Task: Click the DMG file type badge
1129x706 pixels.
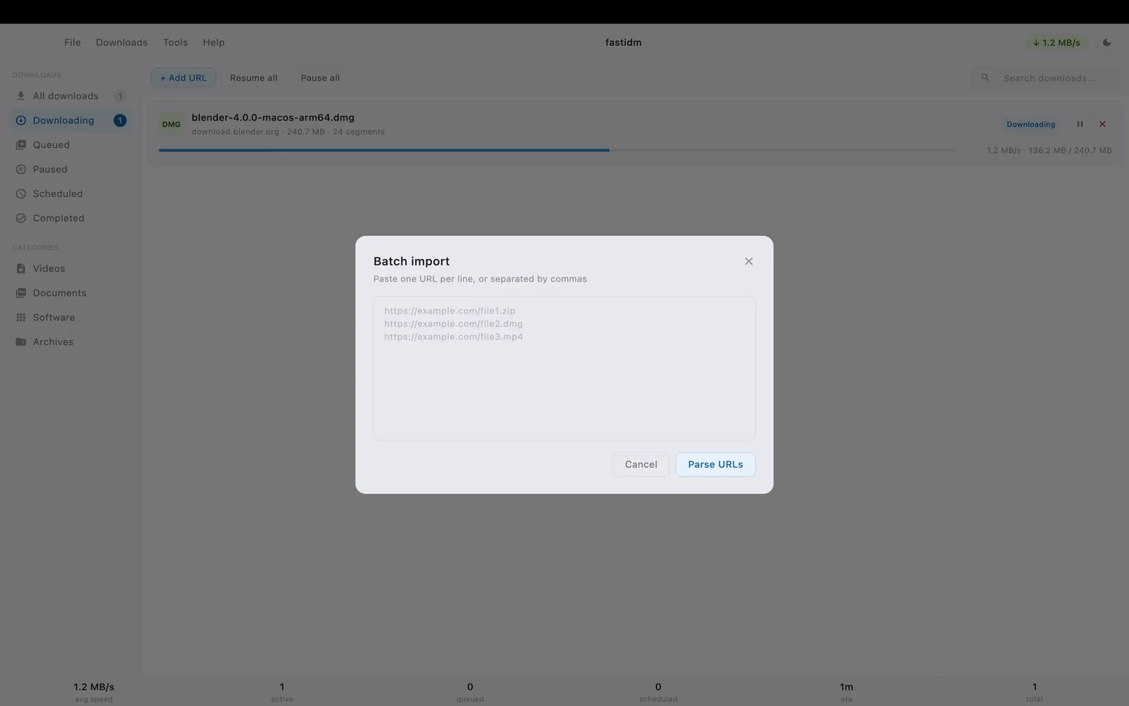Action: tap(171, 124)
